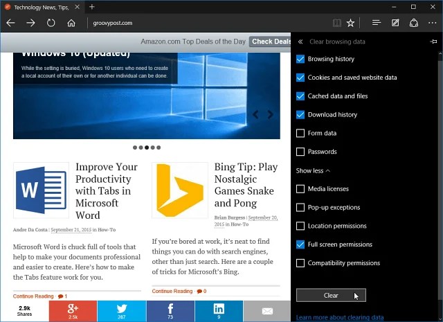Share on Google Plus button
The image size is (443, 322).
pos(73,311)
